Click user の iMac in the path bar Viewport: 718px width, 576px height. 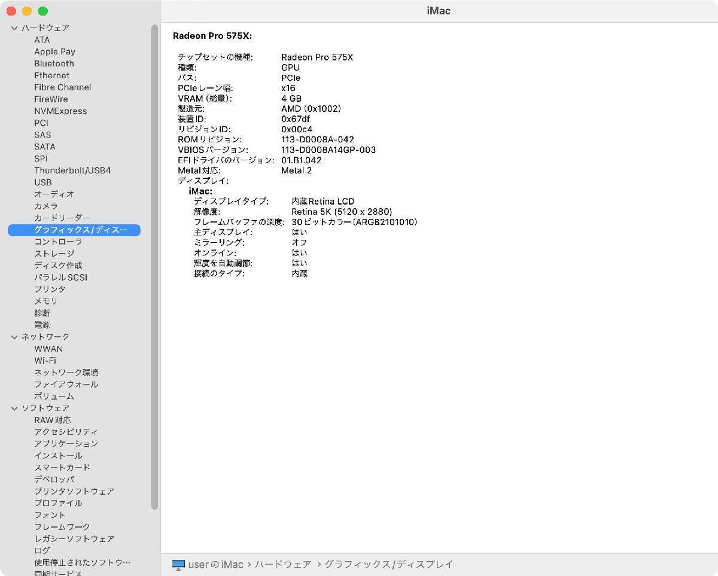(x=215, y=565)
